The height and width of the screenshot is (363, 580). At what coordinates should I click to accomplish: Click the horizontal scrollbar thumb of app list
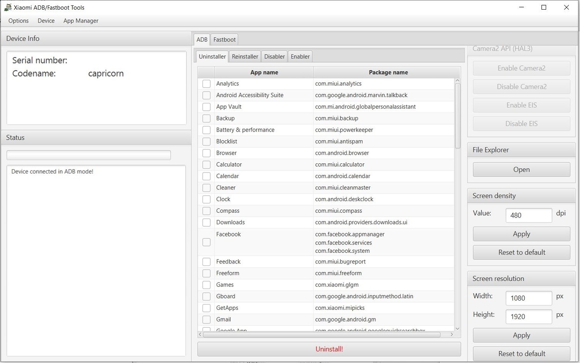pos(321,334)
